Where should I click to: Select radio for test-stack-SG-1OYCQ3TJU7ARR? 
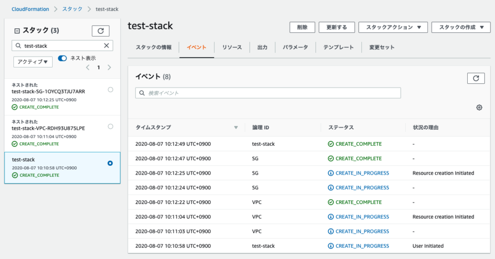[x=110, y=90]
